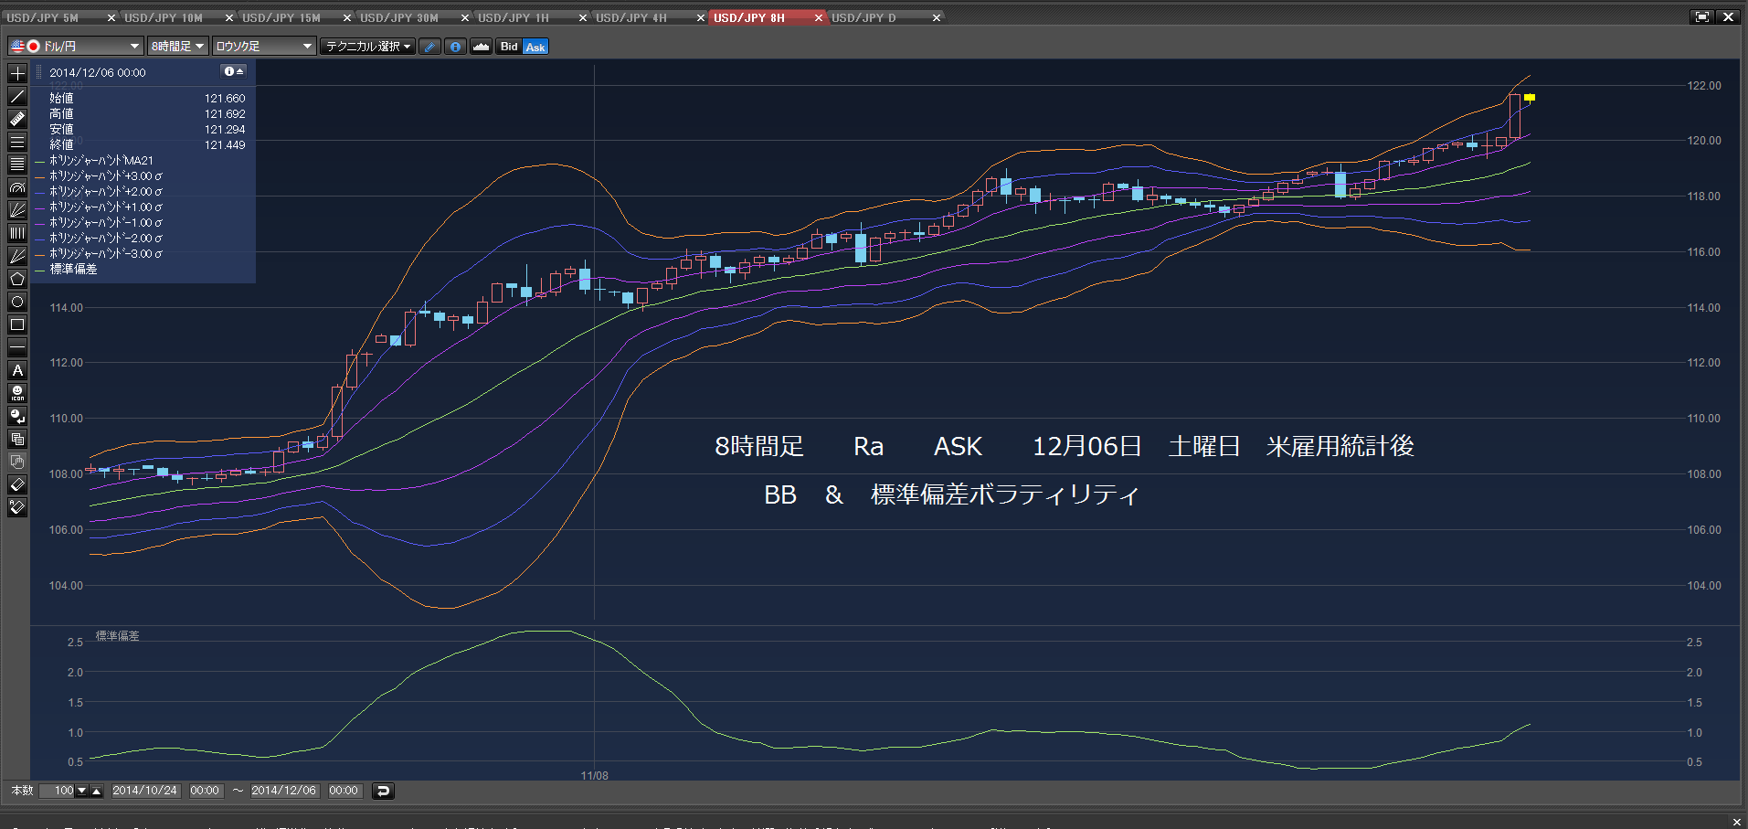The image size is (1748, 829).
Task: Switch to USD/JPY D tab
Action: pos(863,17)
